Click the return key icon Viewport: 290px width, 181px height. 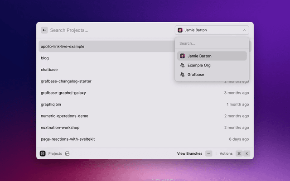point(209,153)
